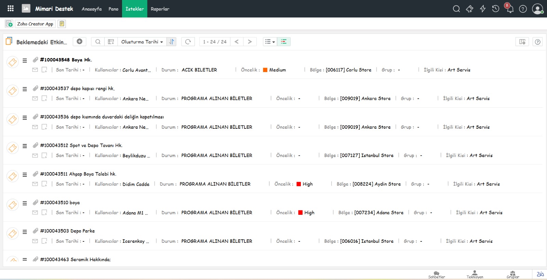Image resolution: width=547 pixels, height=280 pixels.
Task: Switch to the Anasayfa tab
Action: pos(91,9)
